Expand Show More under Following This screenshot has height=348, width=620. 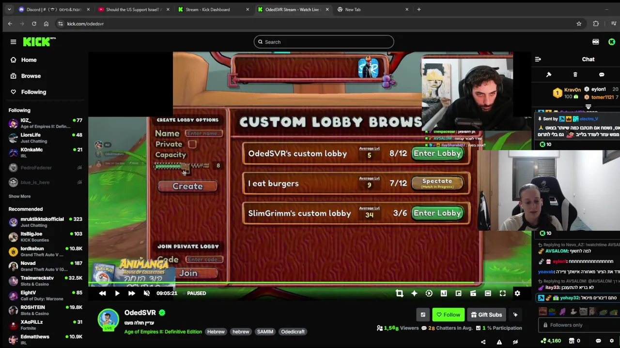click(x=19, y=196)
